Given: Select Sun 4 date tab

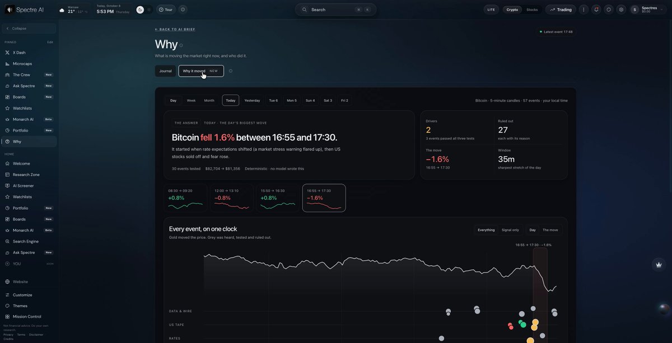Looking at the screenshot, I should click(310, 100).
